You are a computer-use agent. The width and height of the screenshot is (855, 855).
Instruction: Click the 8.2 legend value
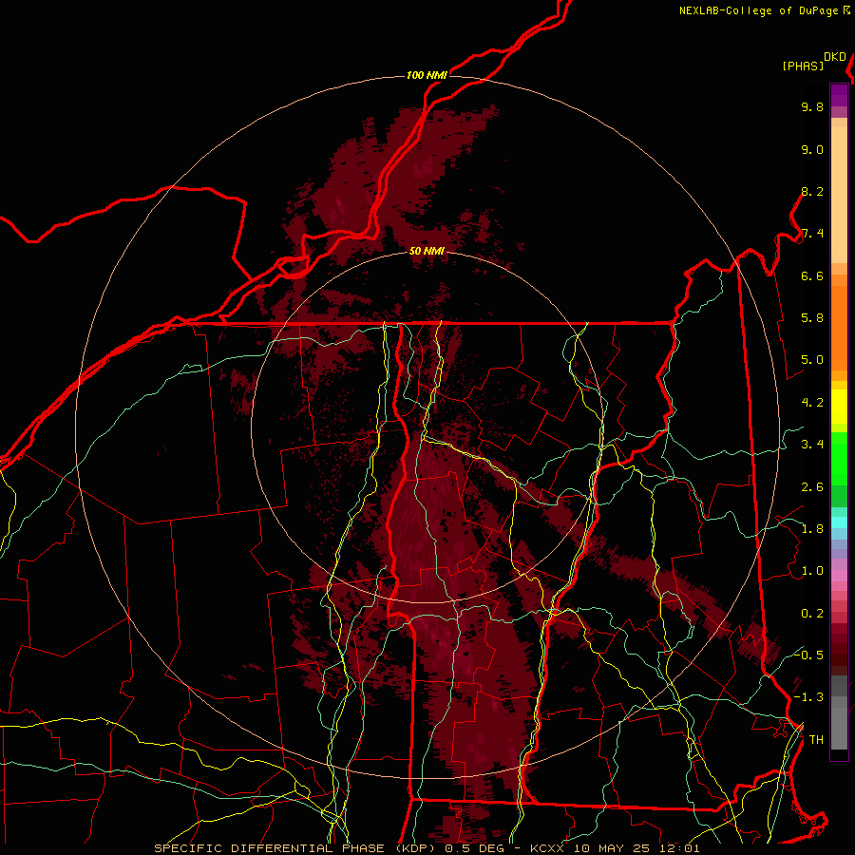tap(812, 191)
